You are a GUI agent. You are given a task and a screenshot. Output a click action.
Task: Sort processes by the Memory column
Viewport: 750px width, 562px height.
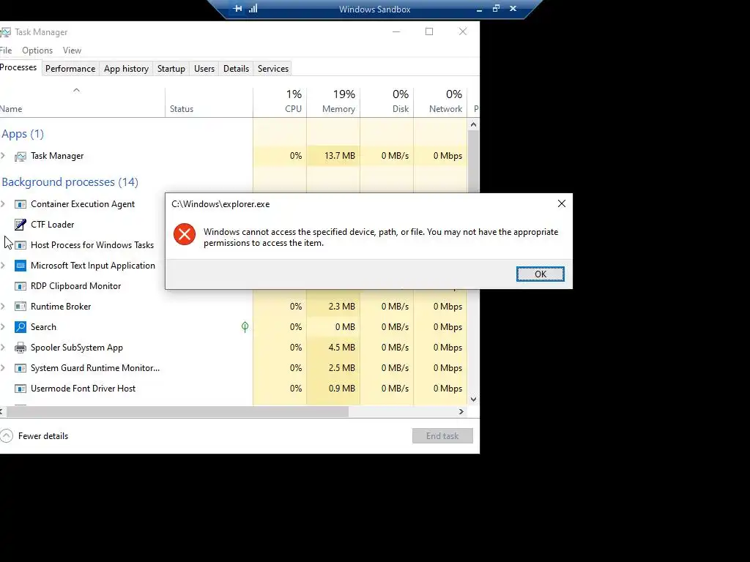333,102
